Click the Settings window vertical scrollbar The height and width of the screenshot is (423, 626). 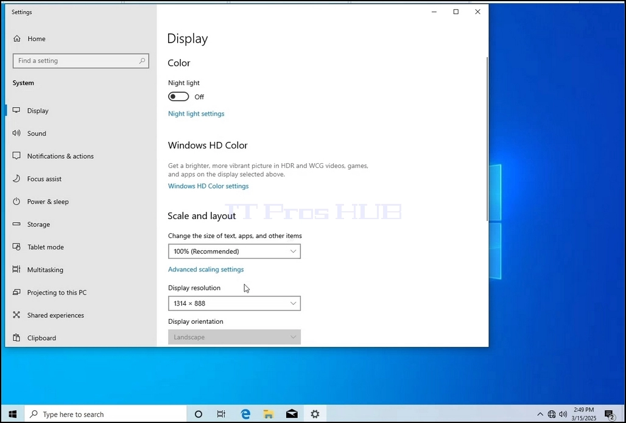coord(487,139)
